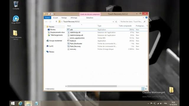Sort by the Type column header
Viewport: 189px width, 106px height.
point(100,26)
